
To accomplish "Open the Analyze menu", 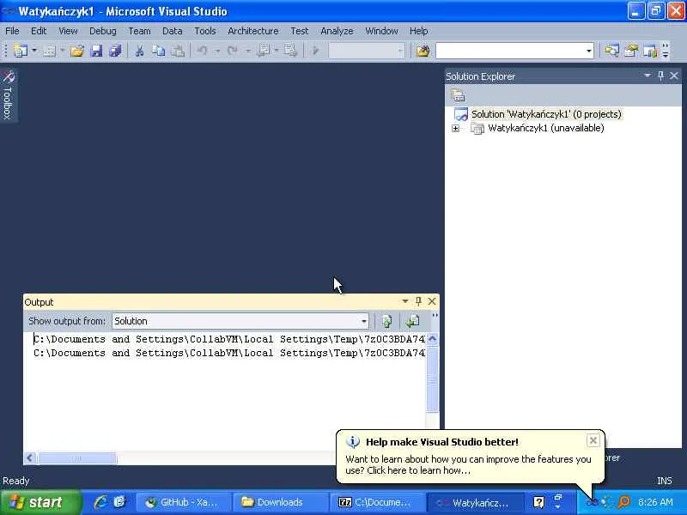I will (337, 31).
